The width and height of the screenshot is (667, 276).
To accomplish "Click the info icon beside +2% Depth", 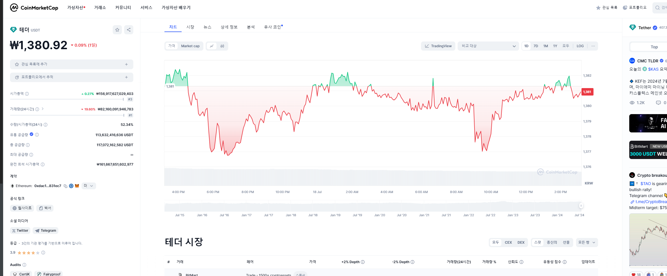I will point(363,262).
